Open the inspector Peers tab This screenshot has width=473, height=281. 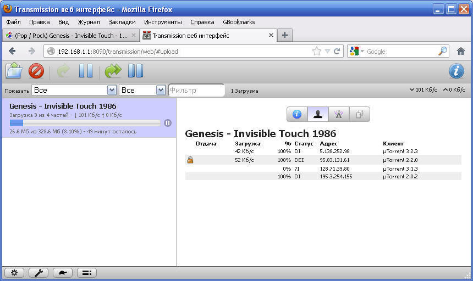pyautogui.click(x=318, y=114)
